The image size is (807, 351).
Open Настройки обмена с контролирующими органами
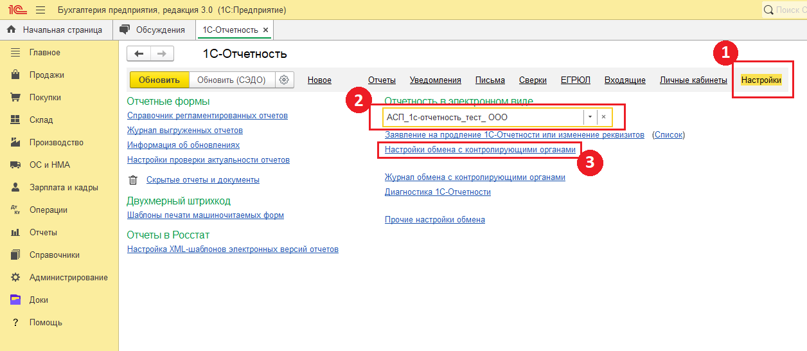pos(481,149)
